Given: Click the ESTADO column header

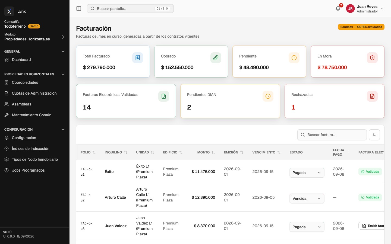Looking at the screenshot, I should pyautogui.click(x=296, y=152).
